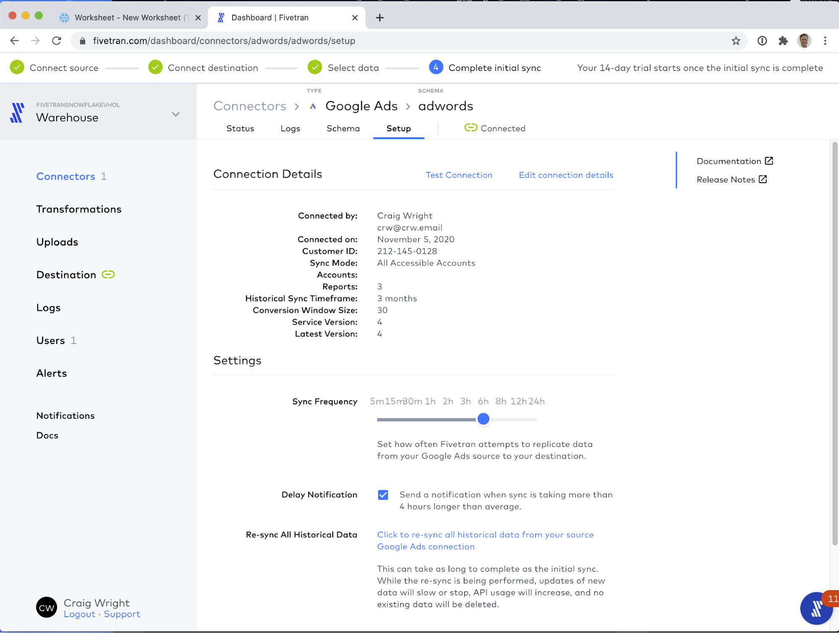Click Test Connection link
The width and height of the screenshot is (839, 633).
[459, 175]
